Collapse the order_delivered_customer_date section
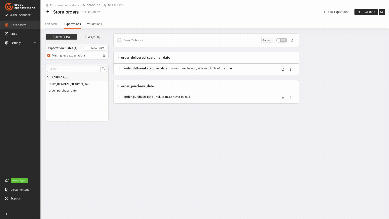The image size is (389, 219). point(118,57)
